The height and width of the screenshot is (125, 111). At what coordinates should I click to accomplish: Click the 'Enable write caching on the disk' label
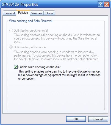(40, 67)
